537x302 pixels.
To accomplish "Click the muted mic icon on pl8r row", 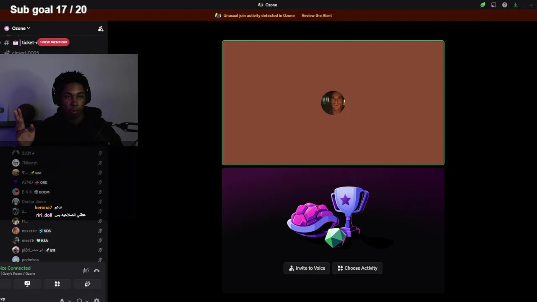I will pos(100,250).
